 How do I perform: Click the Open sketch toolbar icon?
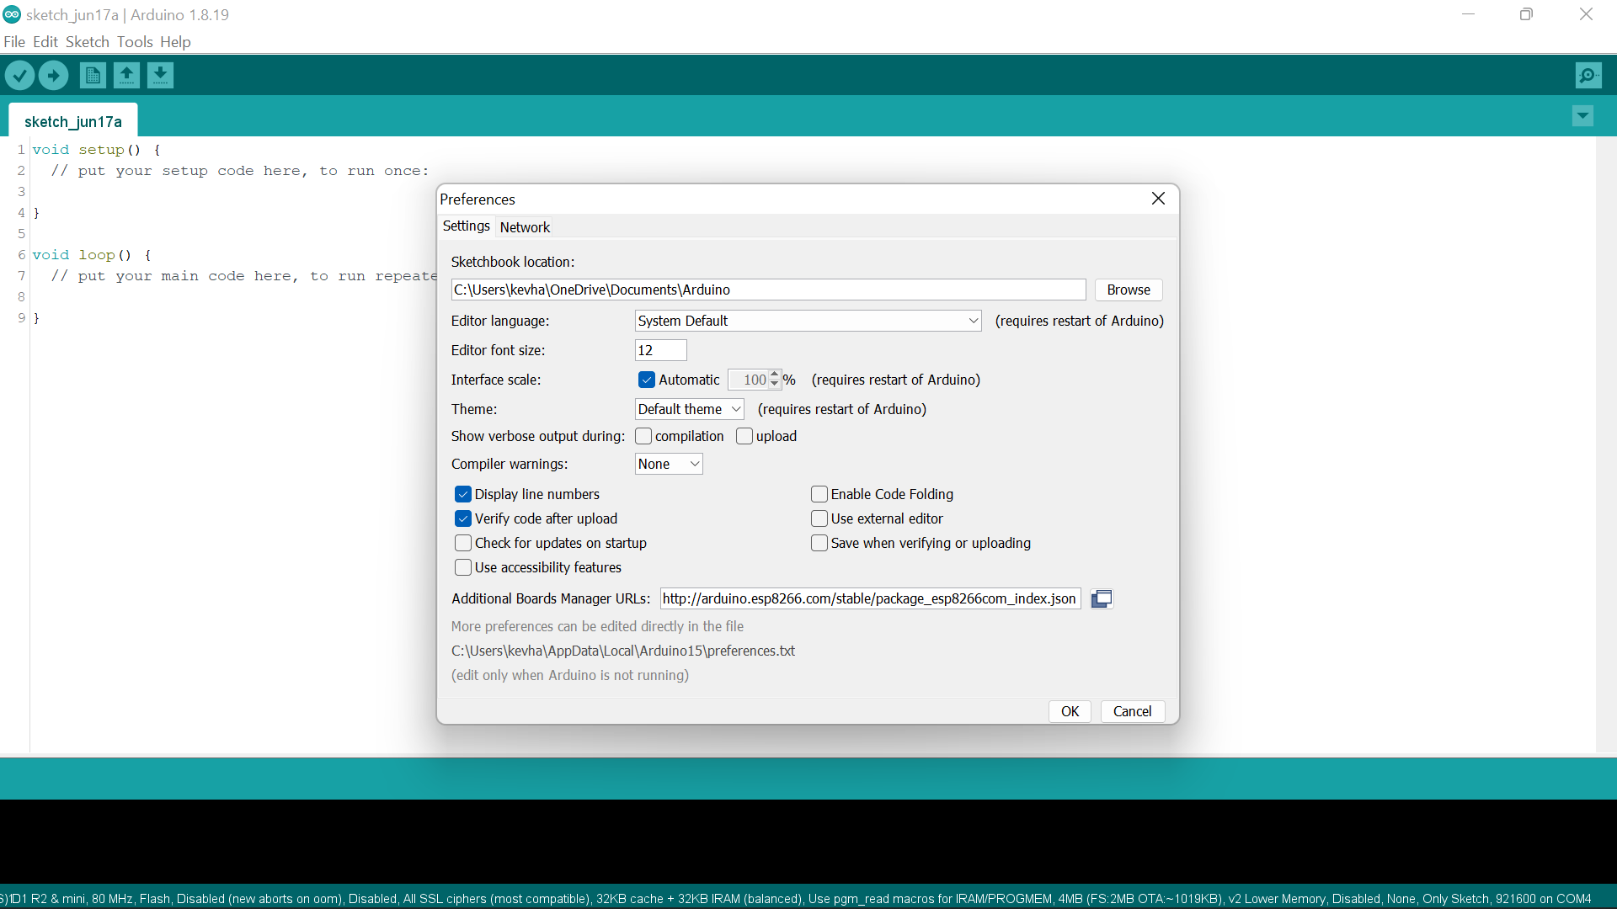pyautogui.click(x=126, y=76)
